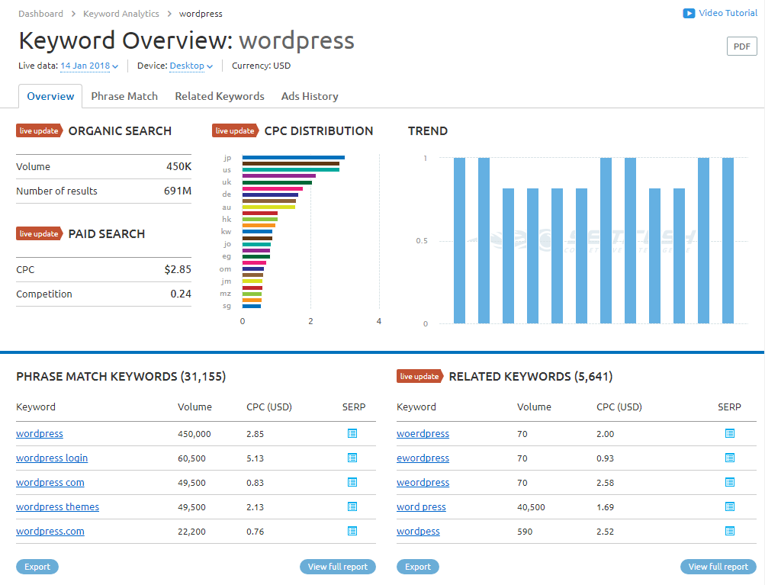Screen dimensions: 765x585
Task: Go to Keyword Analytics breadcrumb
Action: coord(121,14)
